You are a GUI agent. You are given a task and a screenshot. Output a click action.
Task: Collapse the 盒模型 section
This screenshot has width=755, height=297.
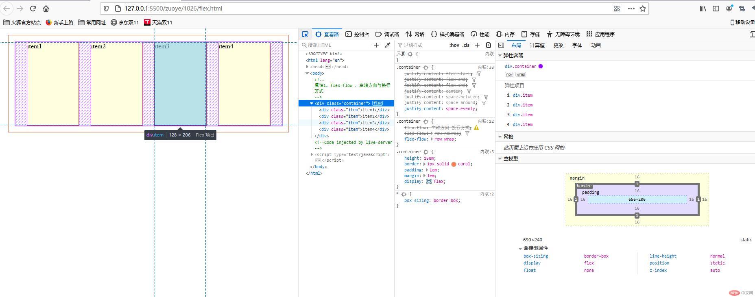pyautogui.click(x=500, y=159)
